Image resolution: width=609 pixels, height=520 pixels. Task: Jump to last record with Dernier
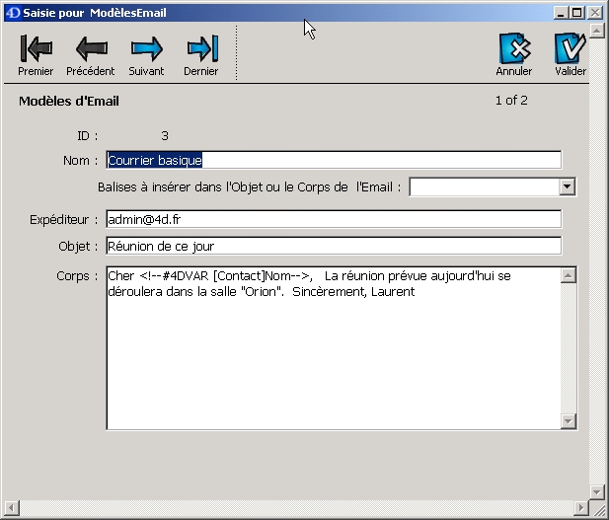tap(201, 49)
